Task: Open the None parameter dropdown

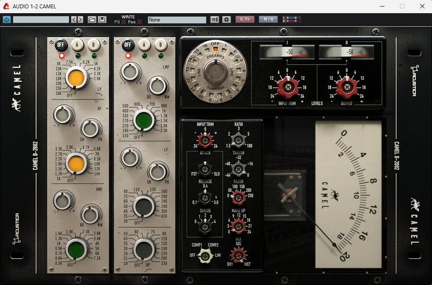Action: 177,20
